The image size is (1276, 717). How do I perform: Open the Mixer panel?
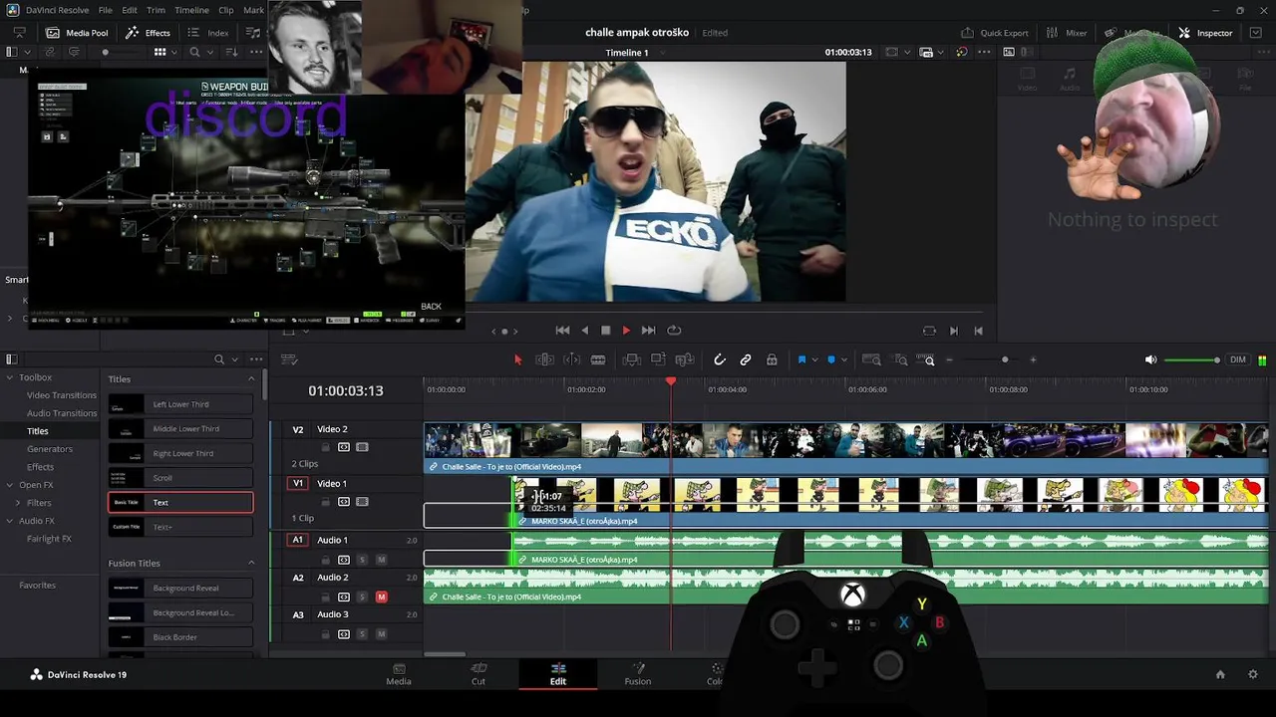[x=1067, y=33]
